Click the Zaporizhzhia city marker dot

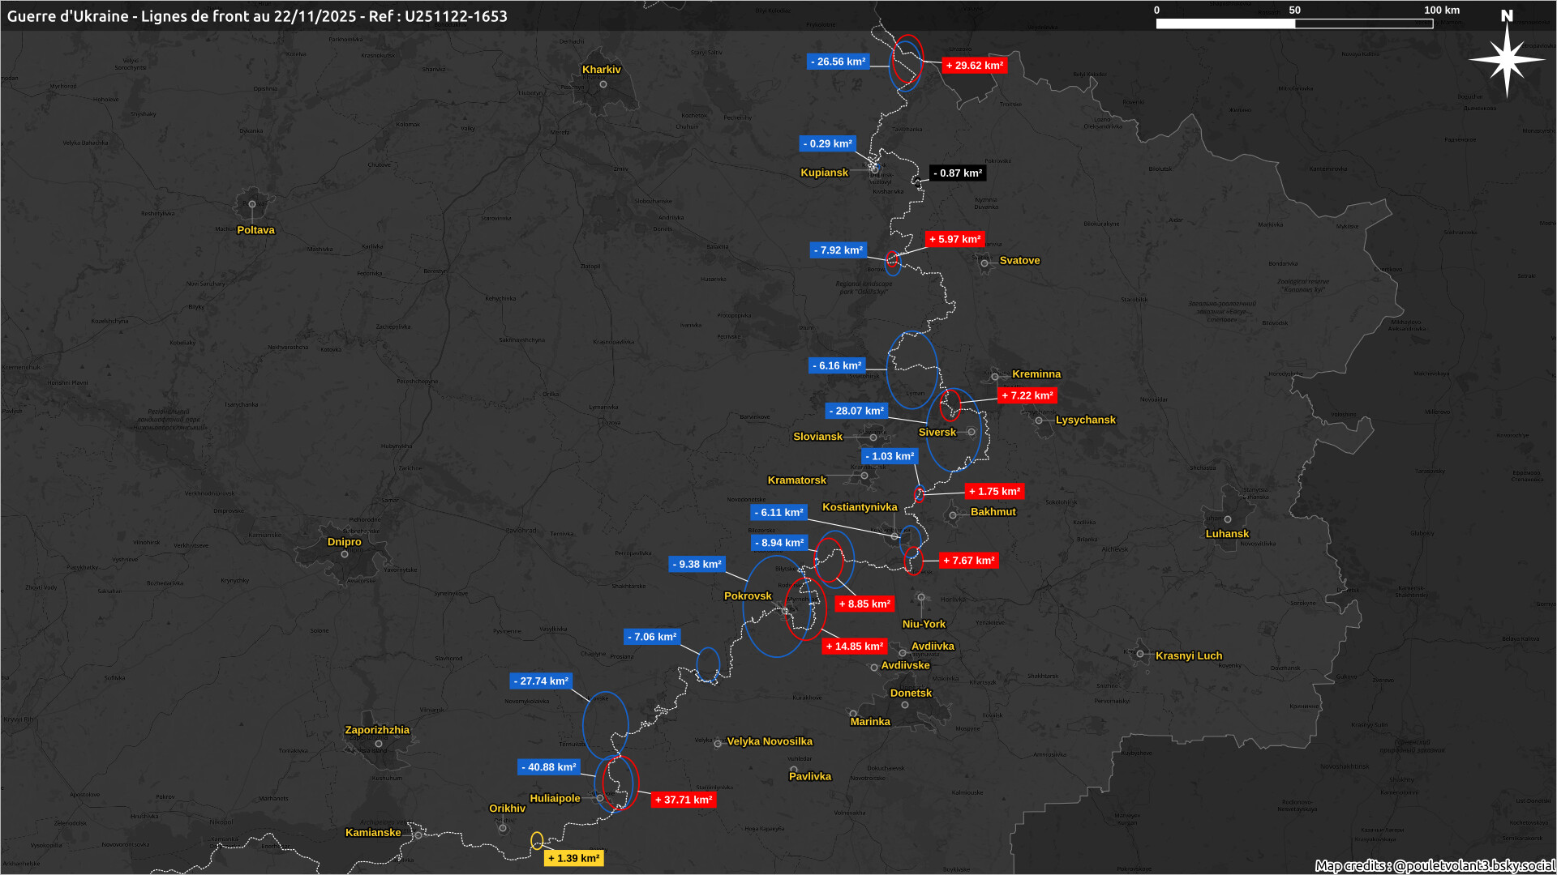click(379, 743)
